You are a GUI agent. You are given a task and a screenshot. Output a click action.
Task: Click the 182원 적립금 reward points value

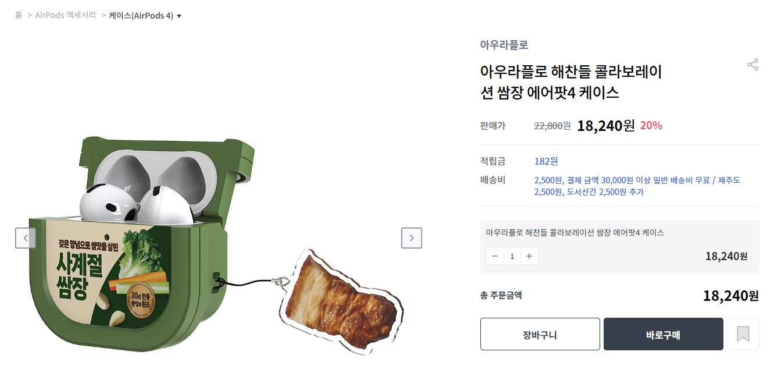[x=546, y=161]
